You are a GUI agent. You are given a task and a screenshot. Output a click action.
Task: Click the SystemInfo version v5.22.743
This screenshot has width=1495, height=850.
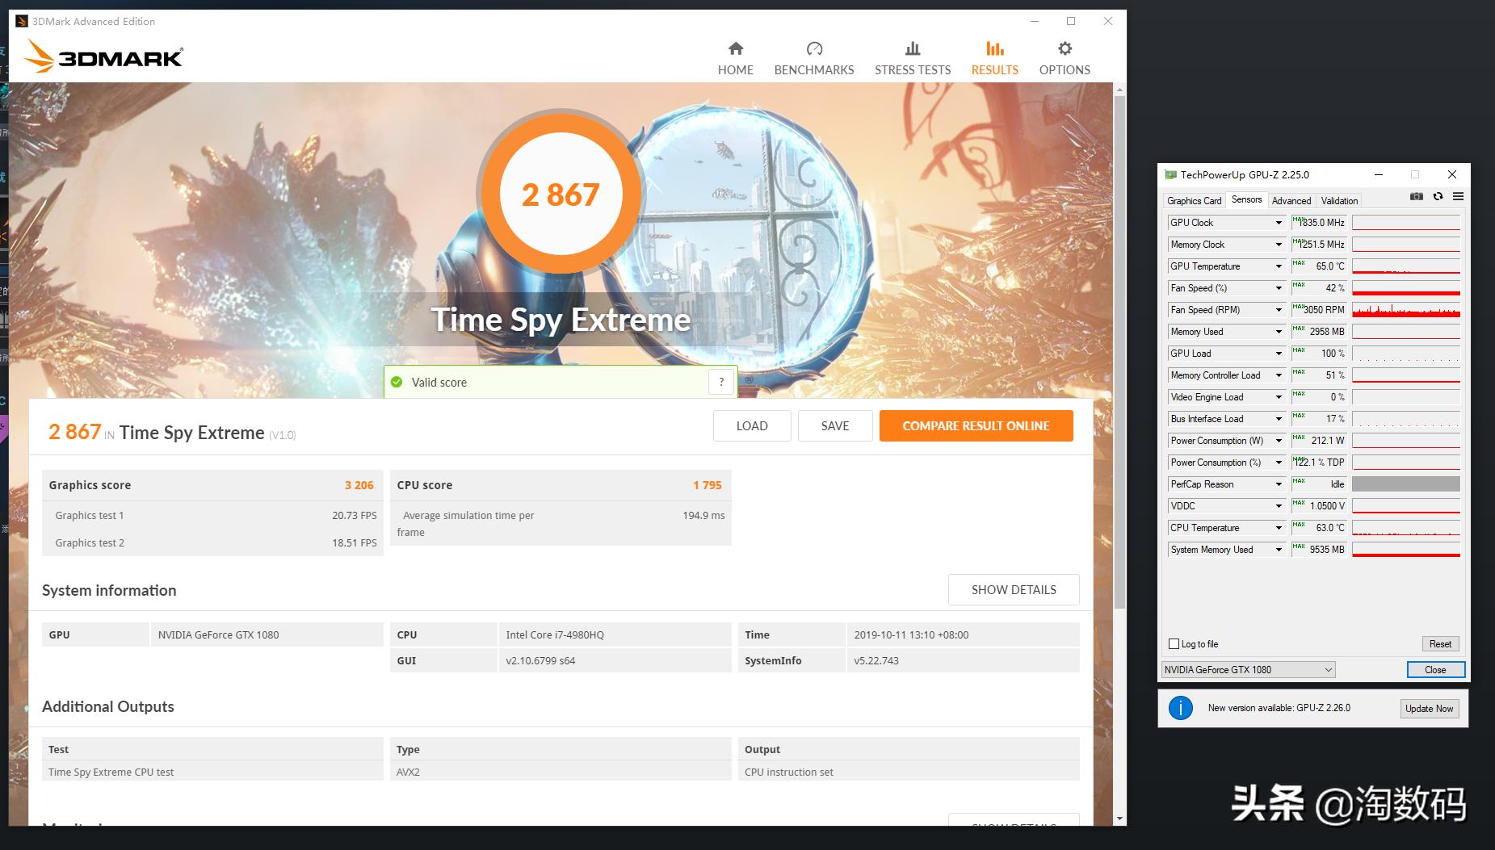coord(876,660)
